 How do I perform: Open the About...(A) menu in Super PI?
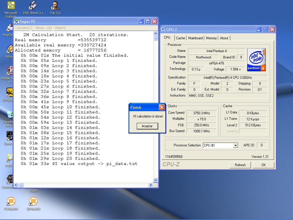pyautogui.click(x=43, y=28)
